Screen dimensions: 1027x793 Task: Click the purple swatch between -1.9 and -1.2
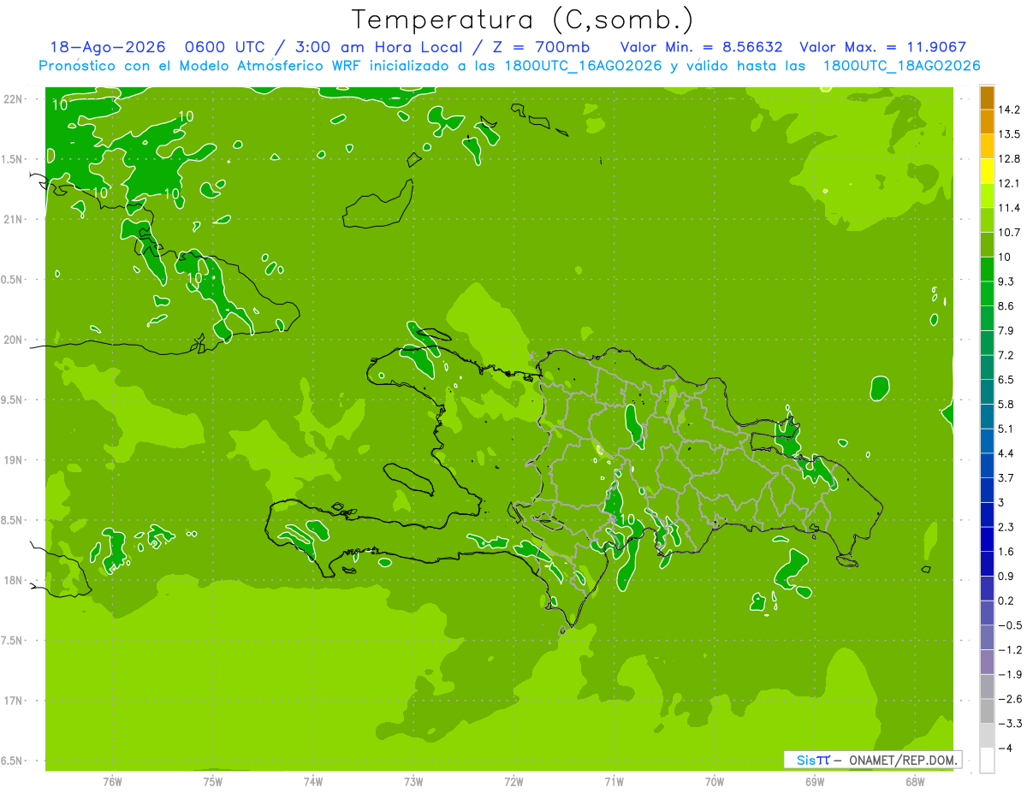[x=987, y=662]
